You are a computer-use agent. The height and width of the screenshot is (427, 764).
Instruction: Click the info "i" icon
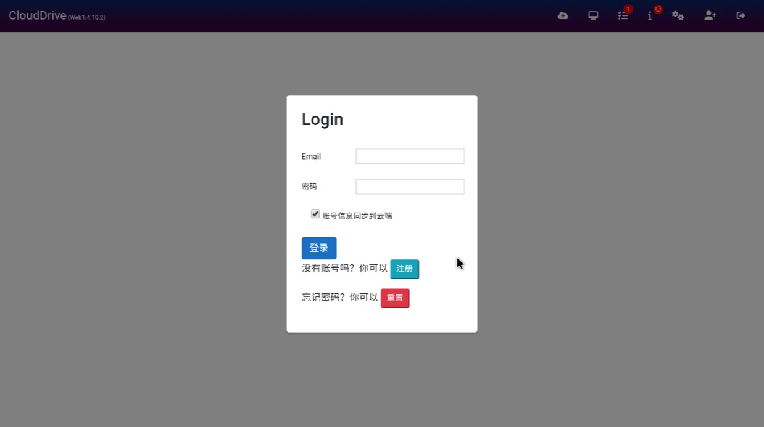coord(650,17)
